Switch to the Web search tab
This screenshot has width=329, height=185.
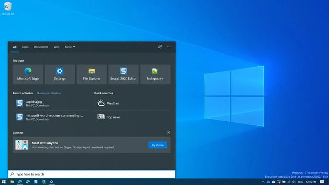[56, 47]
